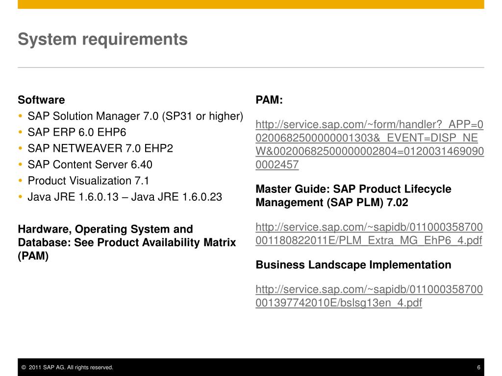502x376 pixels.
Task: Click the '2011 SAP AG. All rights reserved.' footer
Action: [x=68, y=367]
